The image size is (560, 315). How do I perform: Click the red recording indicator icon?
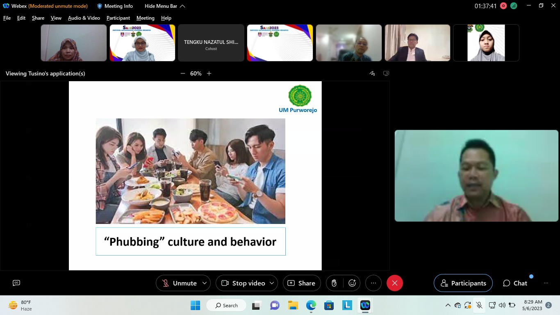(x=503, y=6)
